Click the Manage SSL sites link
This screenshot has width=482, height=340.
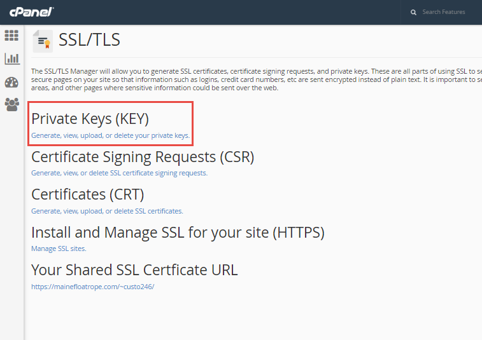tap(59, 248)
